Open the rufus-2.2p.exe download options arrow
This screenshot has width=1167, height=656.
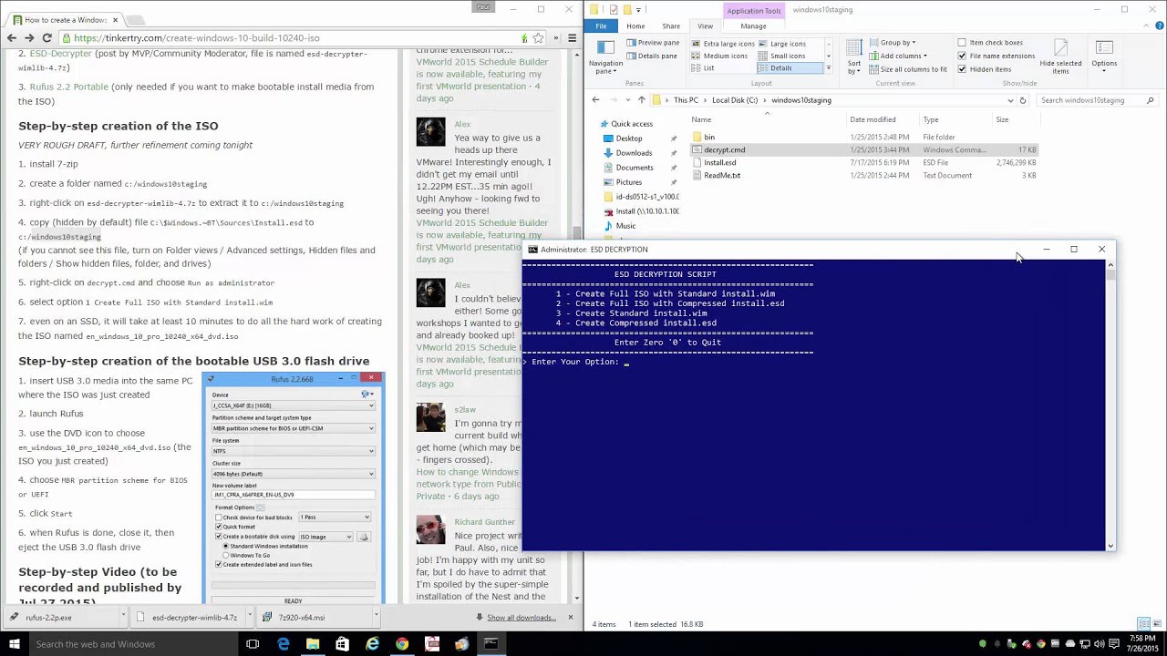pyautogui.click(x=122, y=617)
